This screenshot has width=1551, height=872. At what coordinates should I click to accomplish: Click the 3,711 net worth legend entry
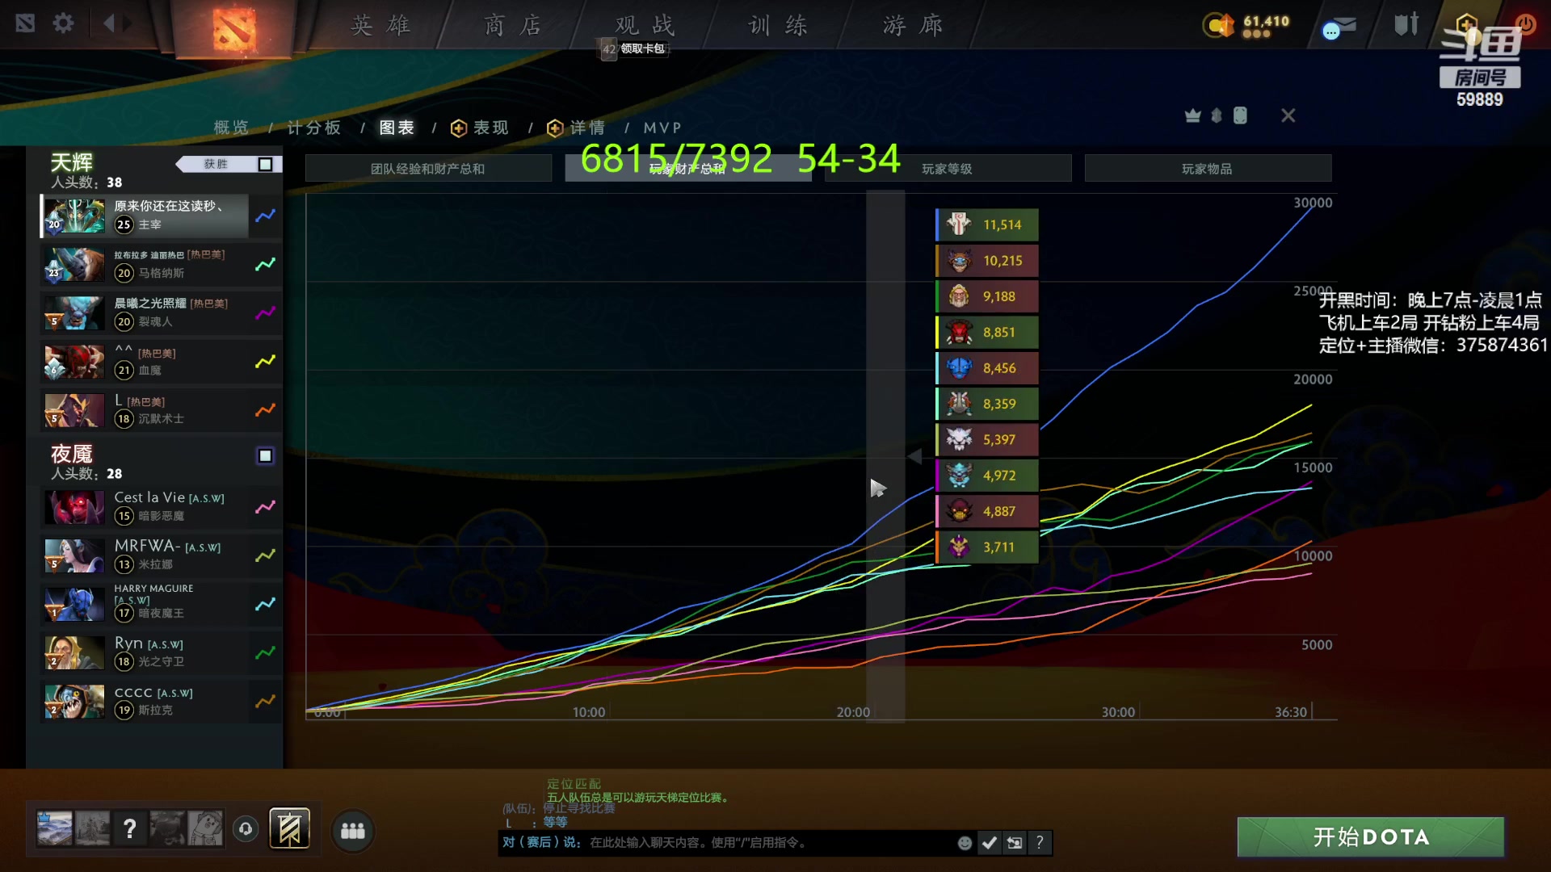987,547
